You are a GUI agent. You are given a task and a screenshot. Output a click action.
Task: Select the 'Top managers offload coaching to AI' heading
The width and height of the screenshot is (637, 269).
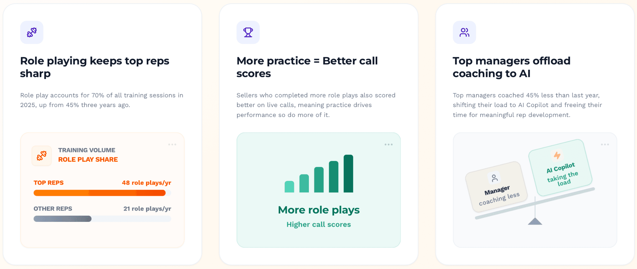(511, 67)
